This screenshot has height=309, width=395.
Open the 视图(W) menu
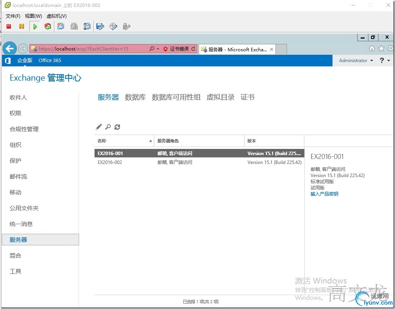[33, 16]
